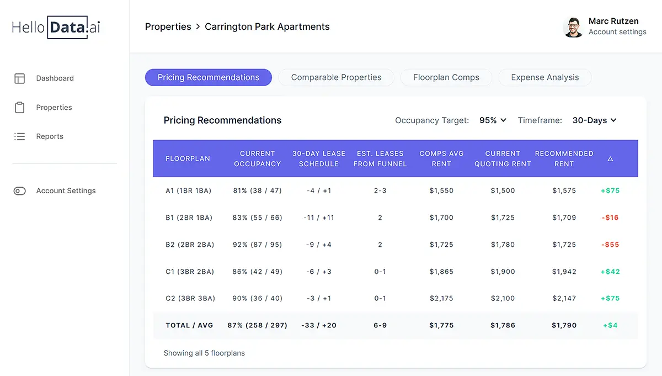The height and width of the screenshot is (376, 662).
Task: Go to Properties in the breadcrumb
Action: [168, 27]
